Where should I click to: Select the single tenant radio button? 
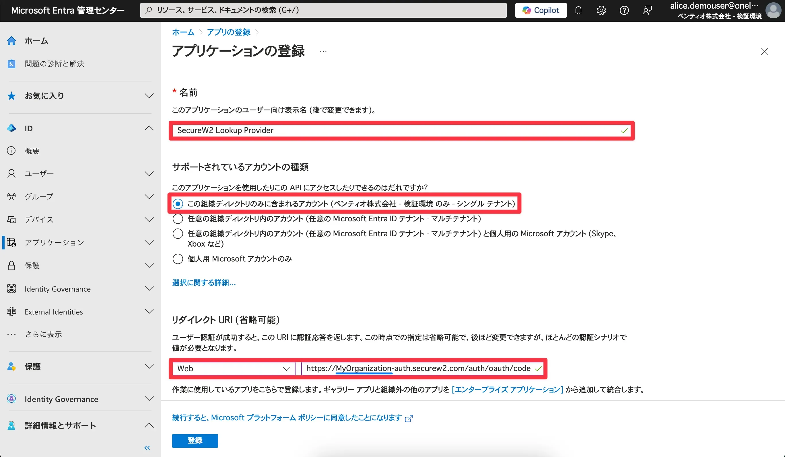178,204
